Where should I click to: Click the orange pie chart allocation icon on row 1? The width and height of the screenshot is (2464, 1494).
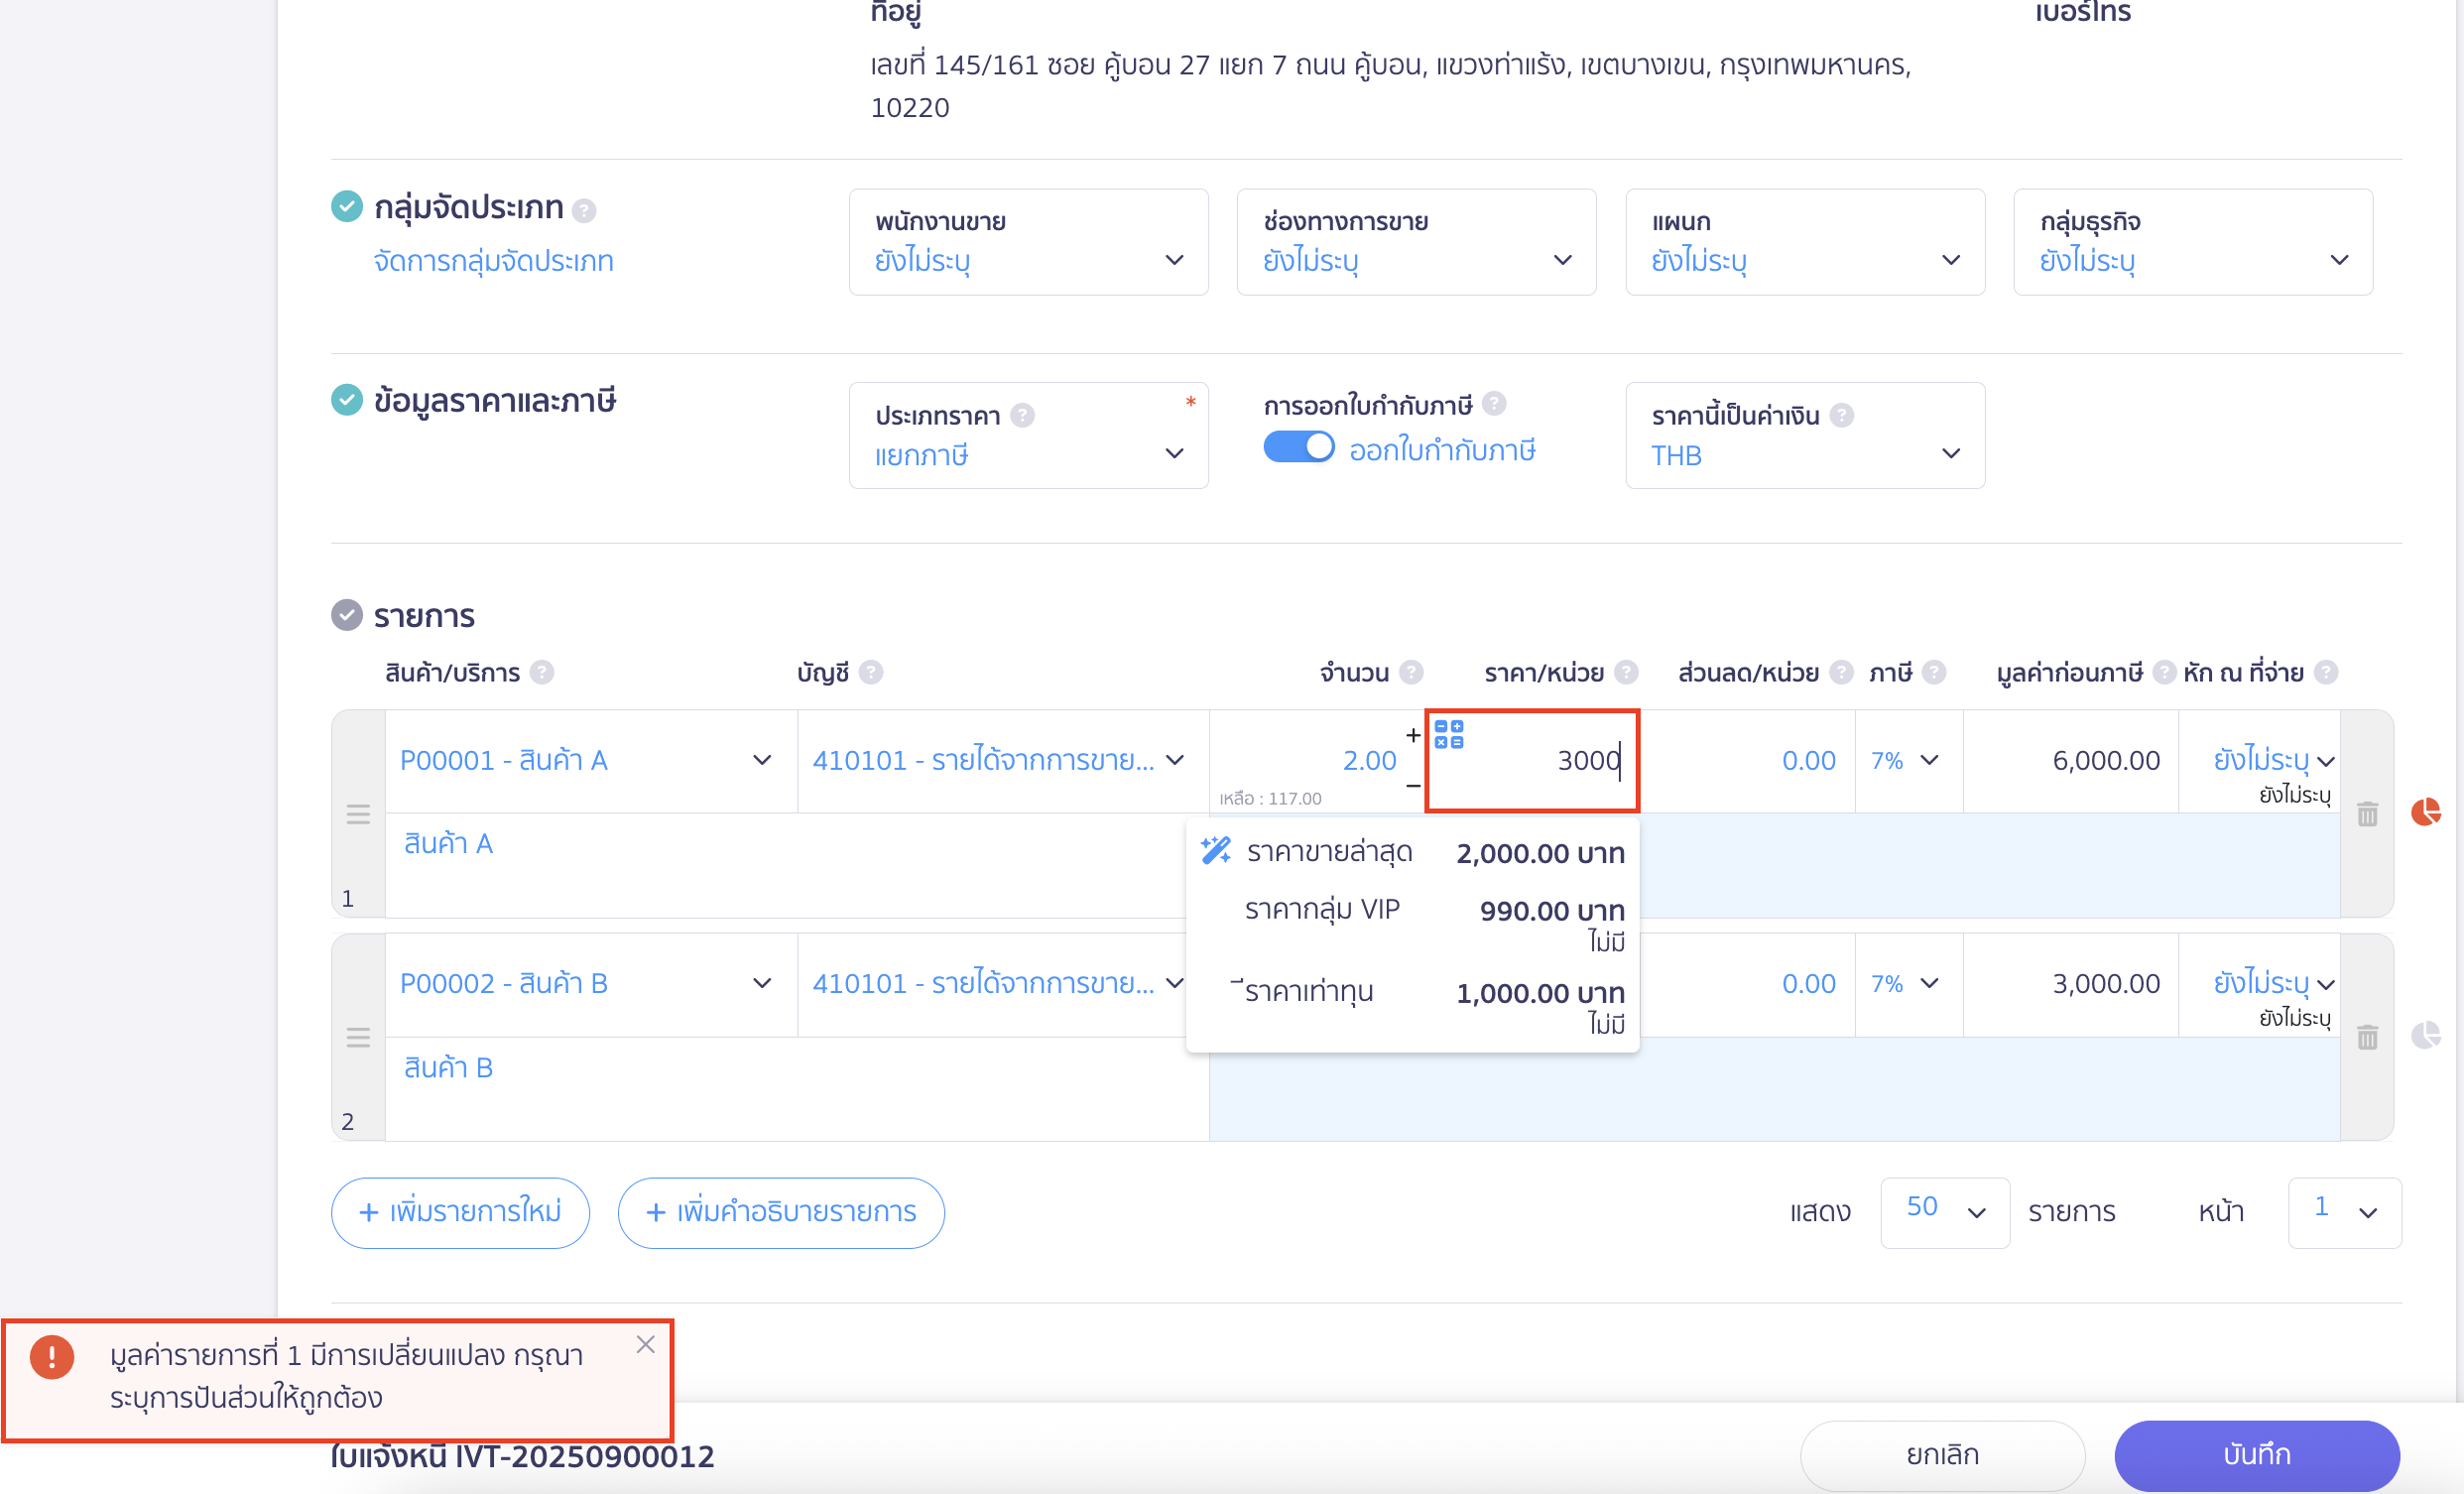[2426, 814]
